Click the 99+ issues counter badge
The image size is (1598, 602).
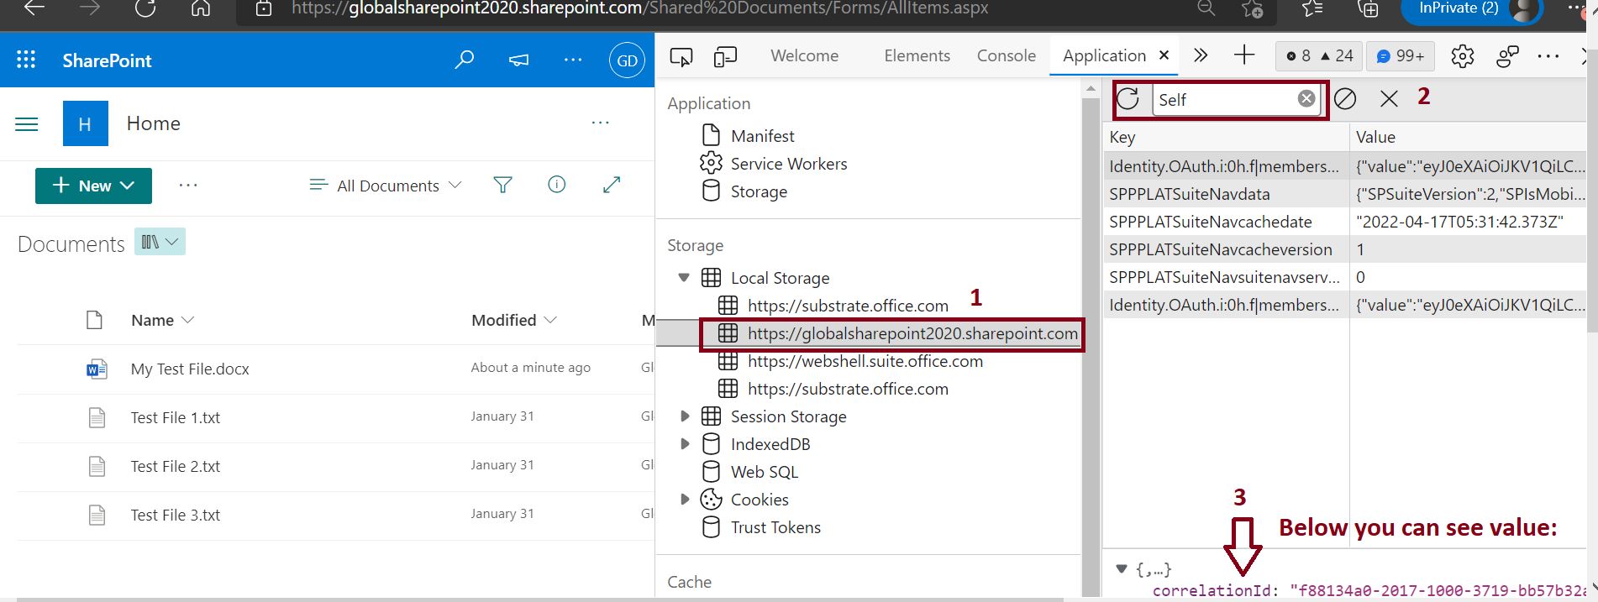(1400, 56)
